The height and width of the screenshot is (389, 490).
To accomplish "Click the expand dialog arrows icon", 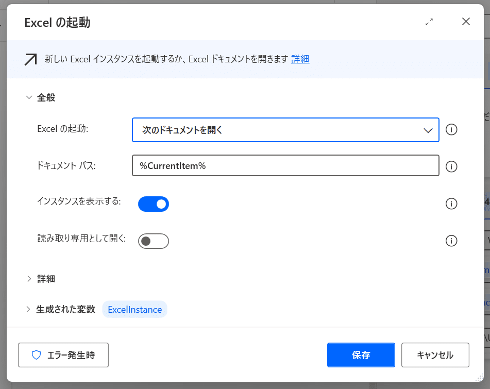I will [429, 22].
